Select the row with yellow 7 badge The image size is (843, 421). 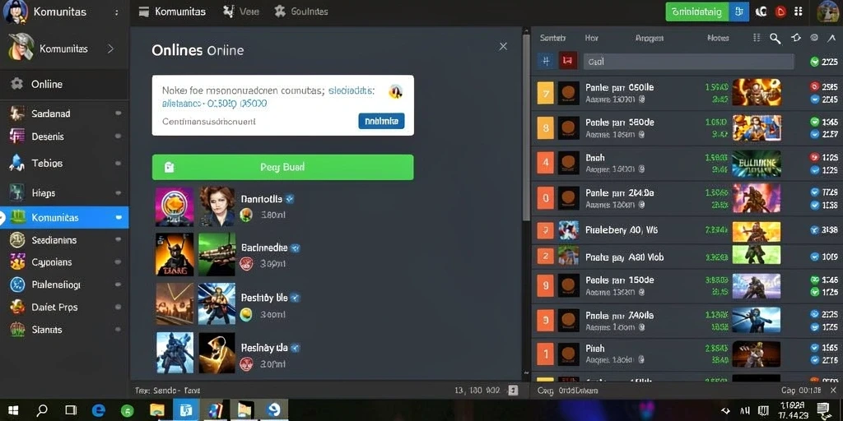[687, 93]
